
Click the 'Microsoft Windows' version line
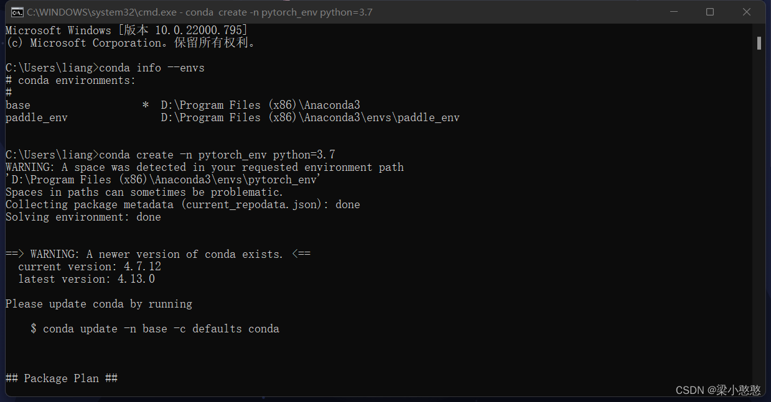coord(126,30)
